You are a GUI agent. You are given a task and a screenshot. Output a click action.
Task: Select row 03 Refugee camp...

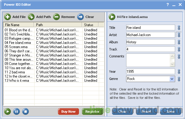point(54,38)
